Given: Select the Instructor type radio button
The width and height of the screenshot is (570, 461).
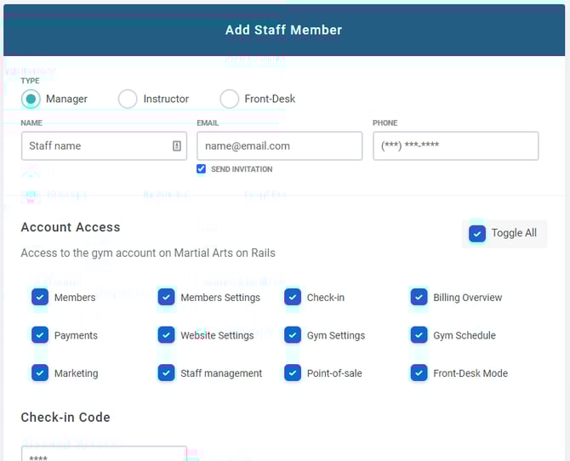Looking at the screenshot, I should 128,99.
